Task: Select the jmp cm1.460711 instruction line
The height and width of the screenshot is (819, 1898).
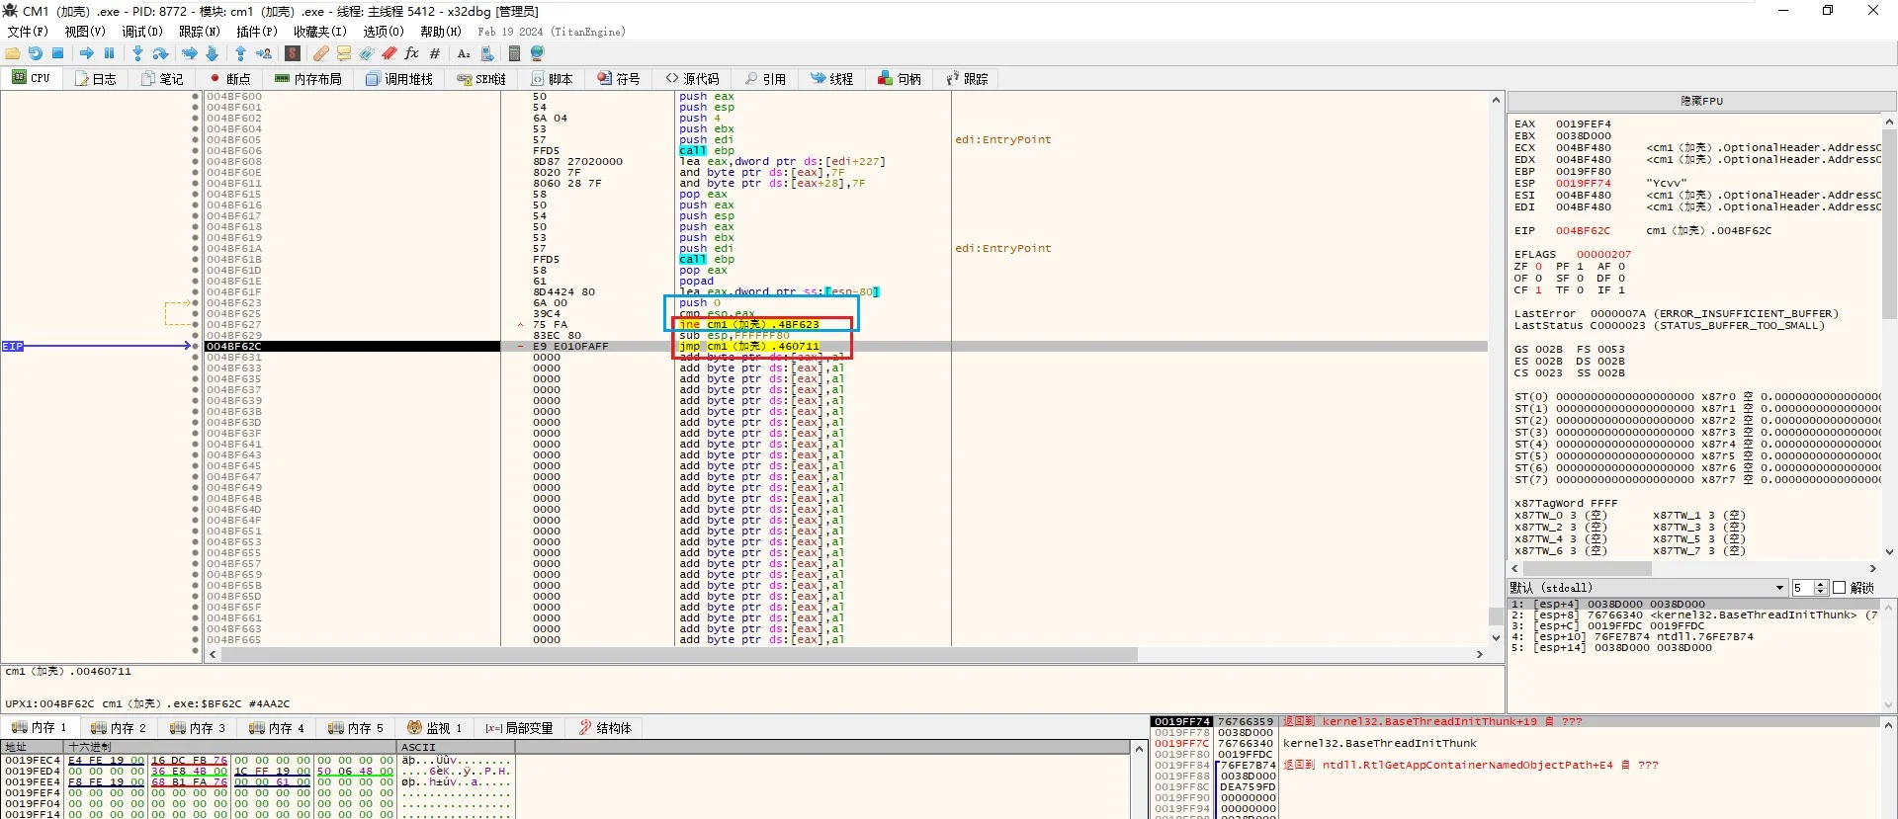Action: 748,347
